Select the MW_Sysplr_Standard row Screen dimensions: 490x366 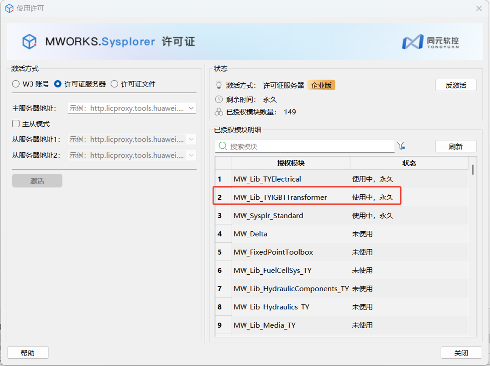pyautogui.click(x=342, y=216)
